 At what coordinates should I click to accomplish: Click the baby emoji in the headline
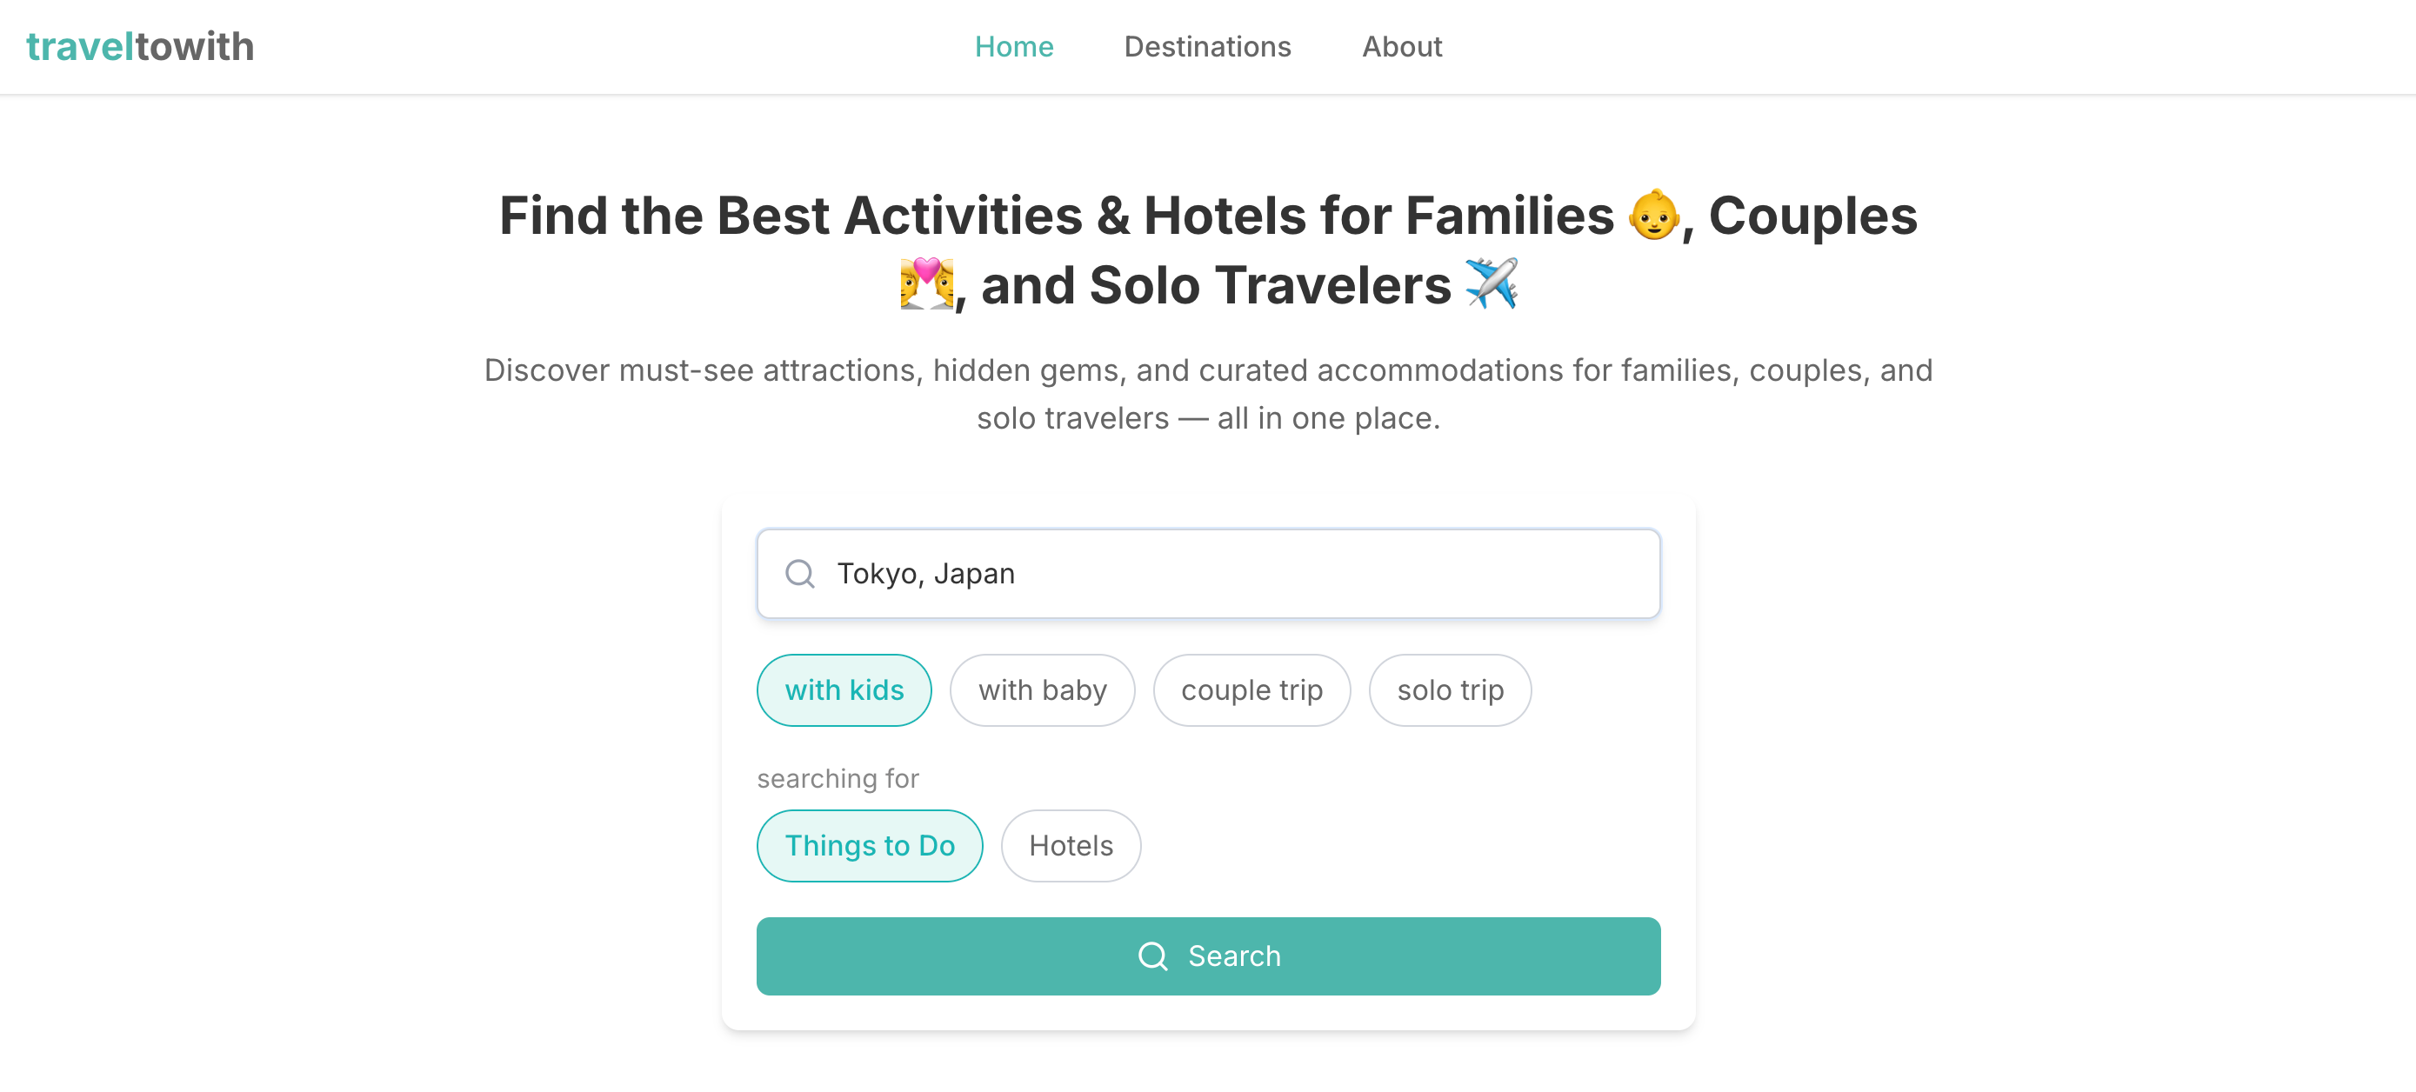coord(1652,216)
